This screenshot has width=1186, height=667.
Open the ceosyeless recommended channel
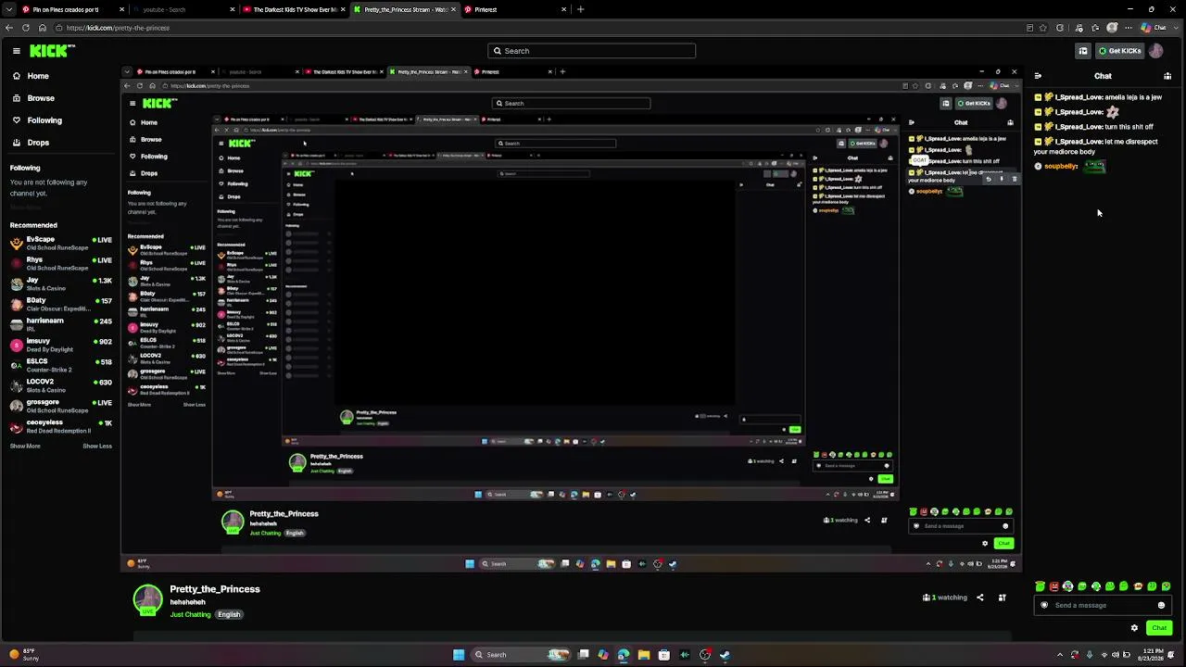click(x=61, y=427)
